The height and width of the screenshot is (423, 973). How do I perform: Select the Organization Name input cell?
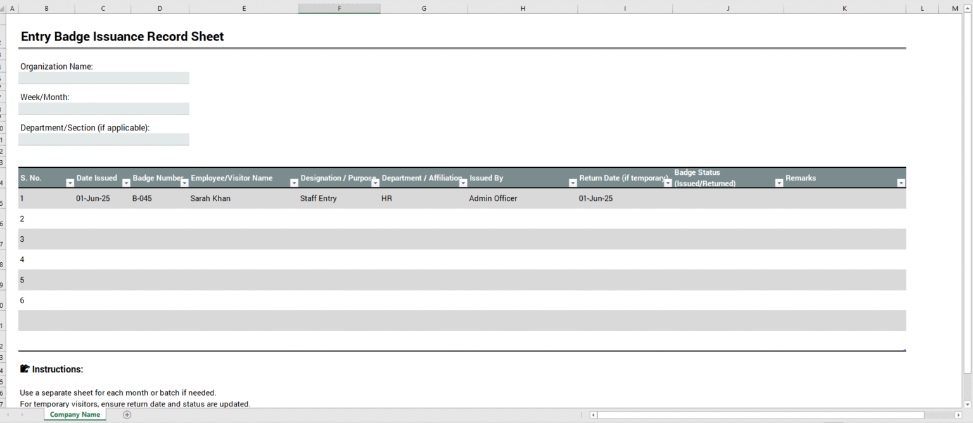coord(103,77)
